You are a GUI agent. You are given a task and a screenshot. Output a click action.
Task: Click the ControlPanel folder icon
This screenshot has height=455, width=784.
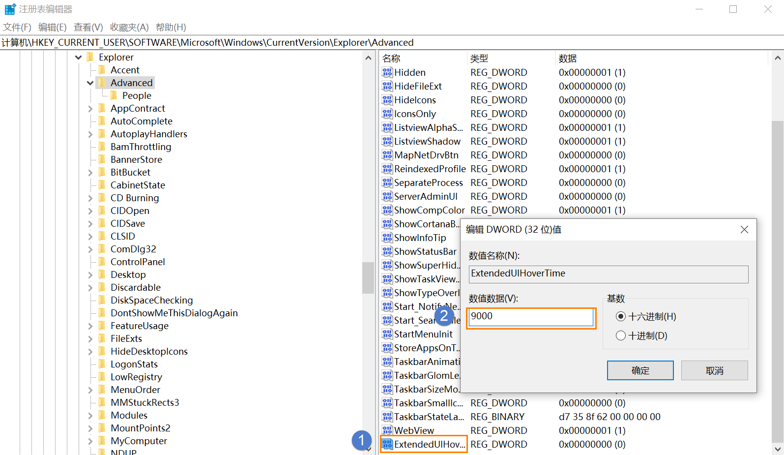[x=102, y=262]
